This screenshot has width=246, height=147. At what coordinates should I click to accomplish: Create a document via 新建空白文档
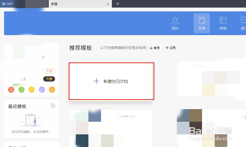coord(111,81)
